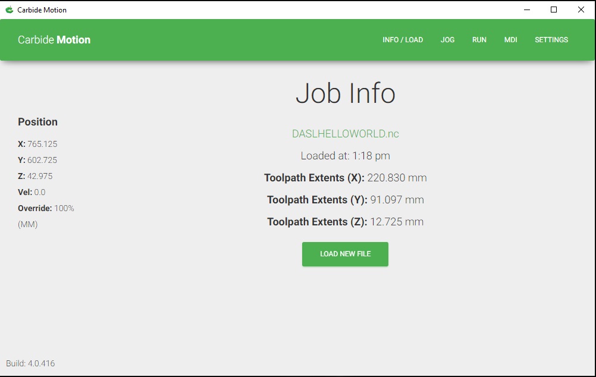596x377 pixels.
Task: Open the SETTINGS tab
Action: tap(551, 40)
